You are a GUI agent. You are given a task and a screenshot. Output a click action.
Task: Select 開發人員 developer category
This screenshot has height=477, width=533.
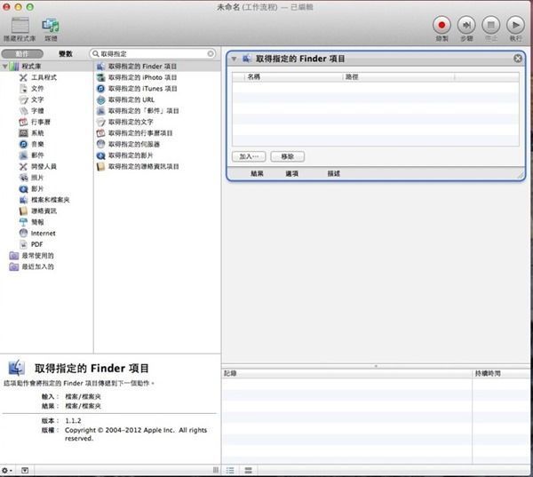pyautogui.click(x=44, y=167)
